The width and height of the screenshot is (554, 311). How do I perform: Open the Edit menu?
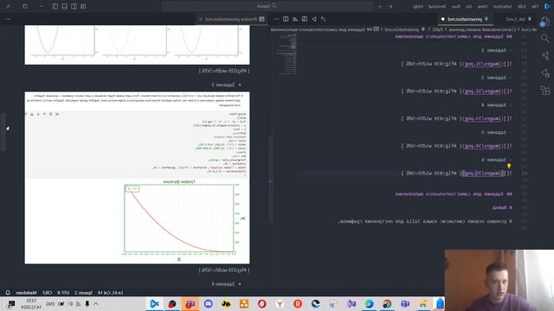click(522, 6)
